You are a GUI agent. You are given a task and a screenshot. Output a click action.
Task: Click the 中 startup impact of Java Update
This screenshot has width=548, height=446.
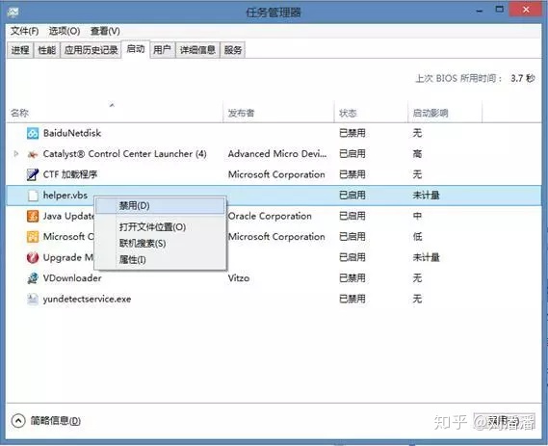click(x=417, y=216)
